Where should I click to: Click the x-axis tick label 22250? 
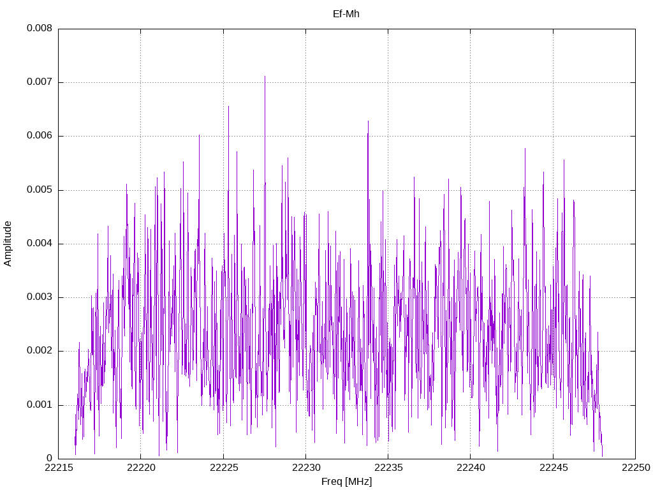click(636, 468)
